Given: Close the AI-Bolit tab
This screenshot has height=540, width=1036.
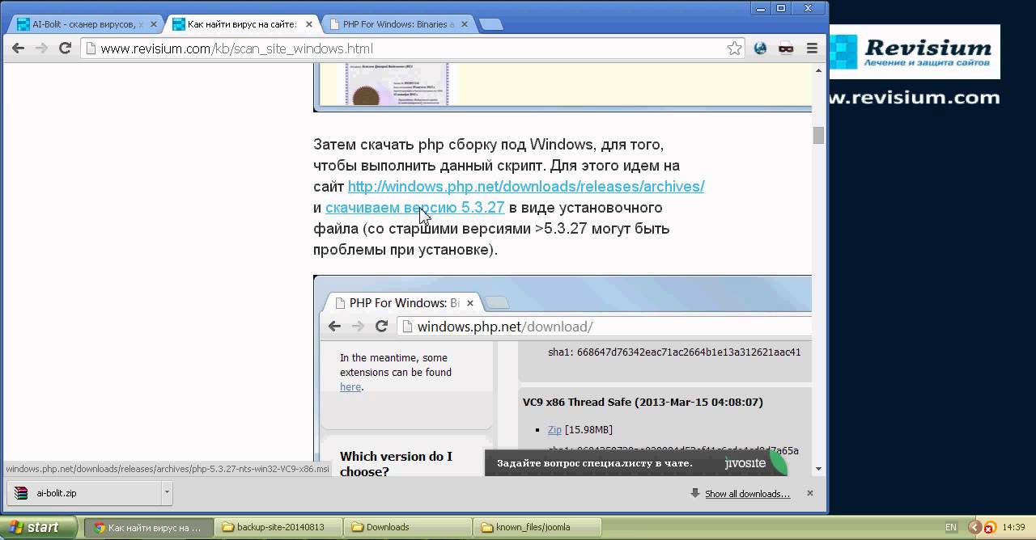Looking at the screenshot, I should coord(153,24).
